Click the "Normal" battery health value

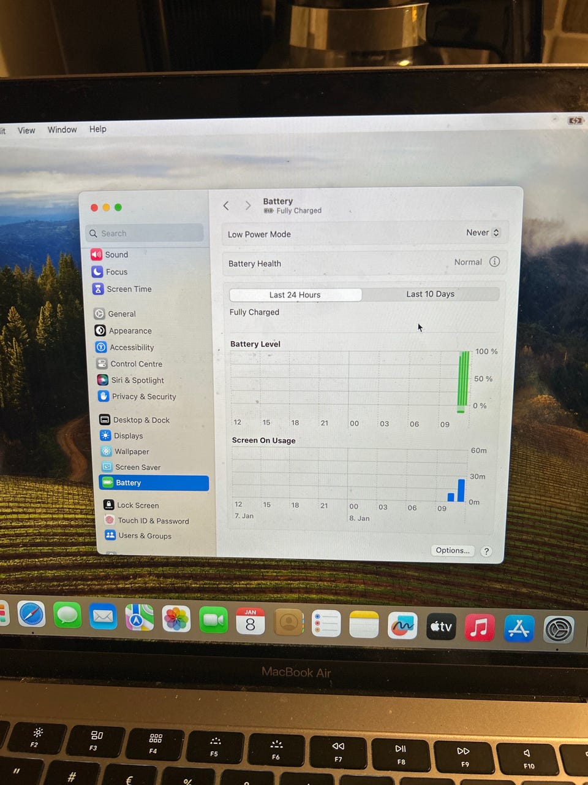point(468,262)
